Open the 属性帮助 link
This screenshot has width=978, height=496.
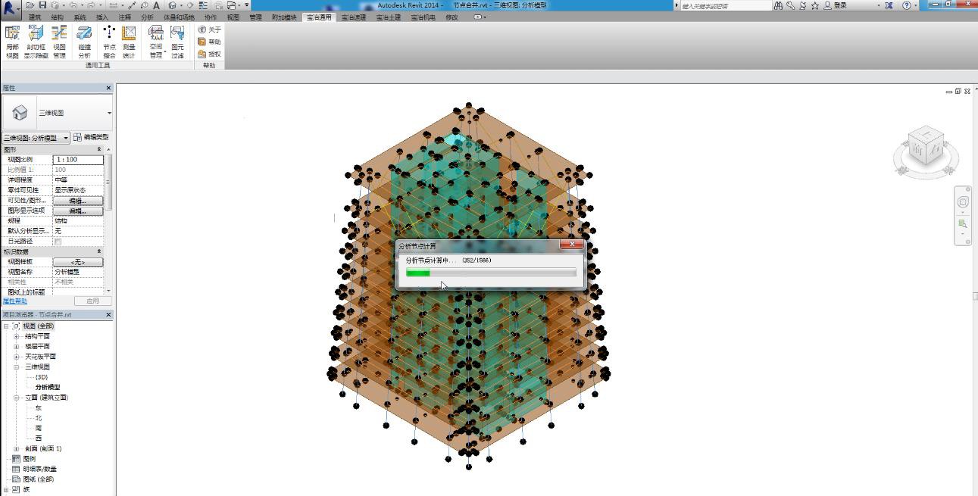[x=14, y=301]
